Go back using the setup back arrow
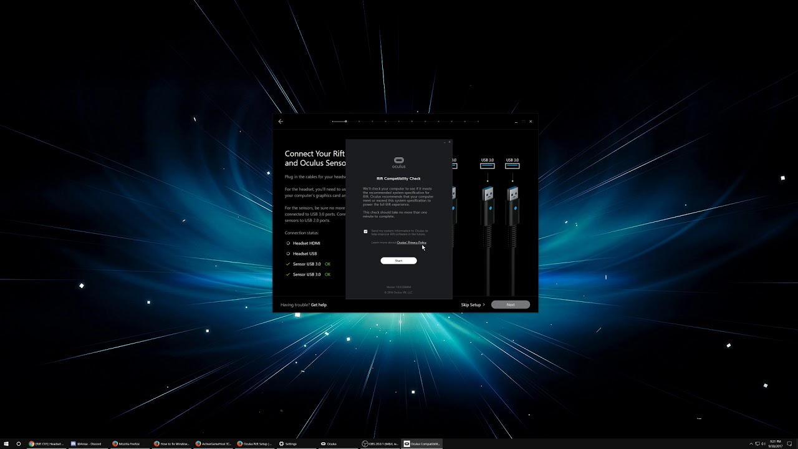 (x=281, y=122)
